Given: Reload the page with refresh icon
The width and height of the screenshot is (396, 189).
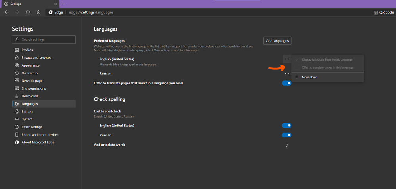Looking at the screenshot, I should [x=28, y=12].
